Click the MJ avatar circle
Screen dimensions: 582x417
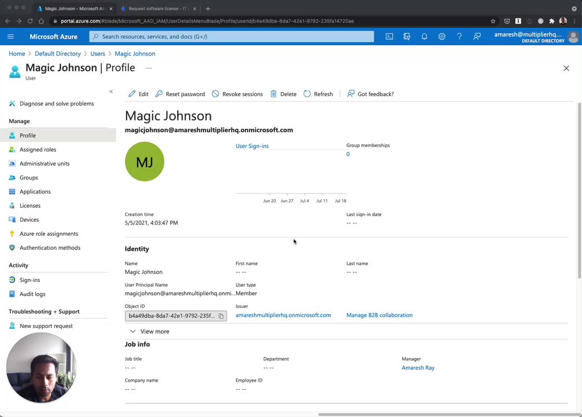pyautogui.click(x=145, y=162)
